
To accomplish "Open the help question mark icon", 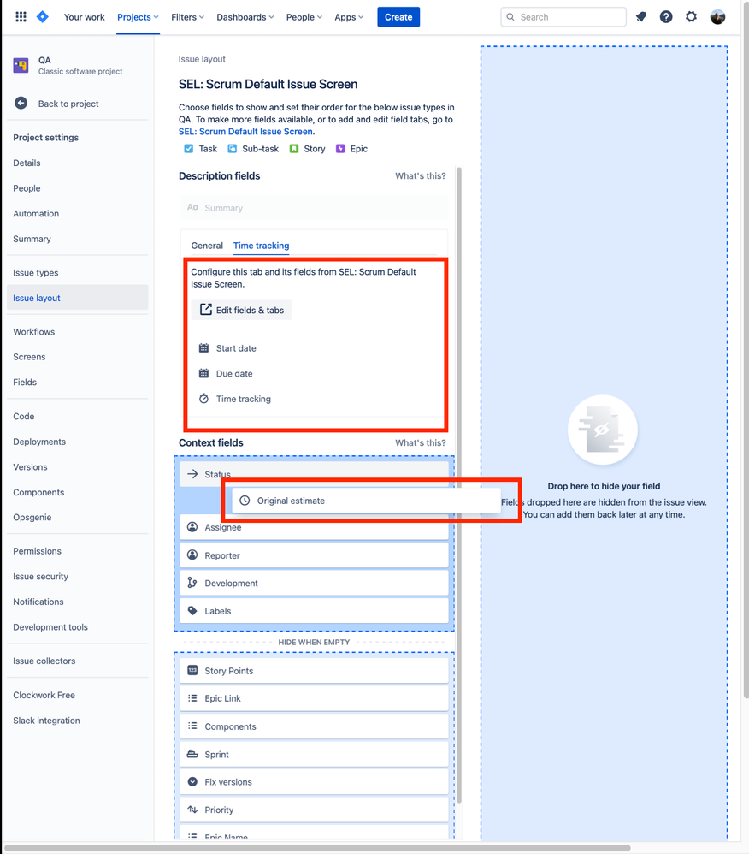I will [x=666, y=17].
